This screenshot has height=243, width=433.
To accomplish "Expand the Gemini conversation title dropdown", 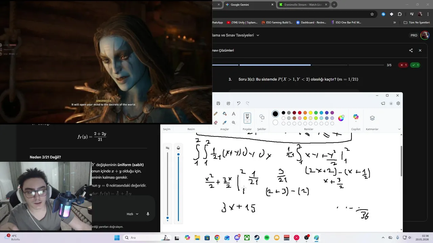I will 258,35.
